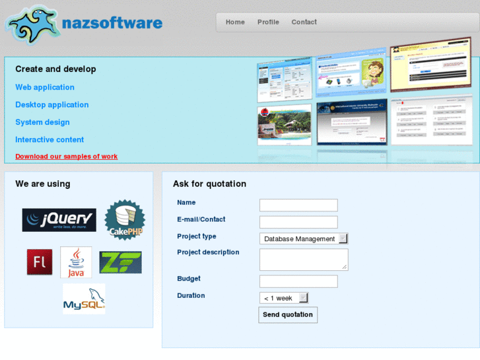Open the blue form sample thumbnail
Viewport: 480px width, 360px height.
point(285,80)
